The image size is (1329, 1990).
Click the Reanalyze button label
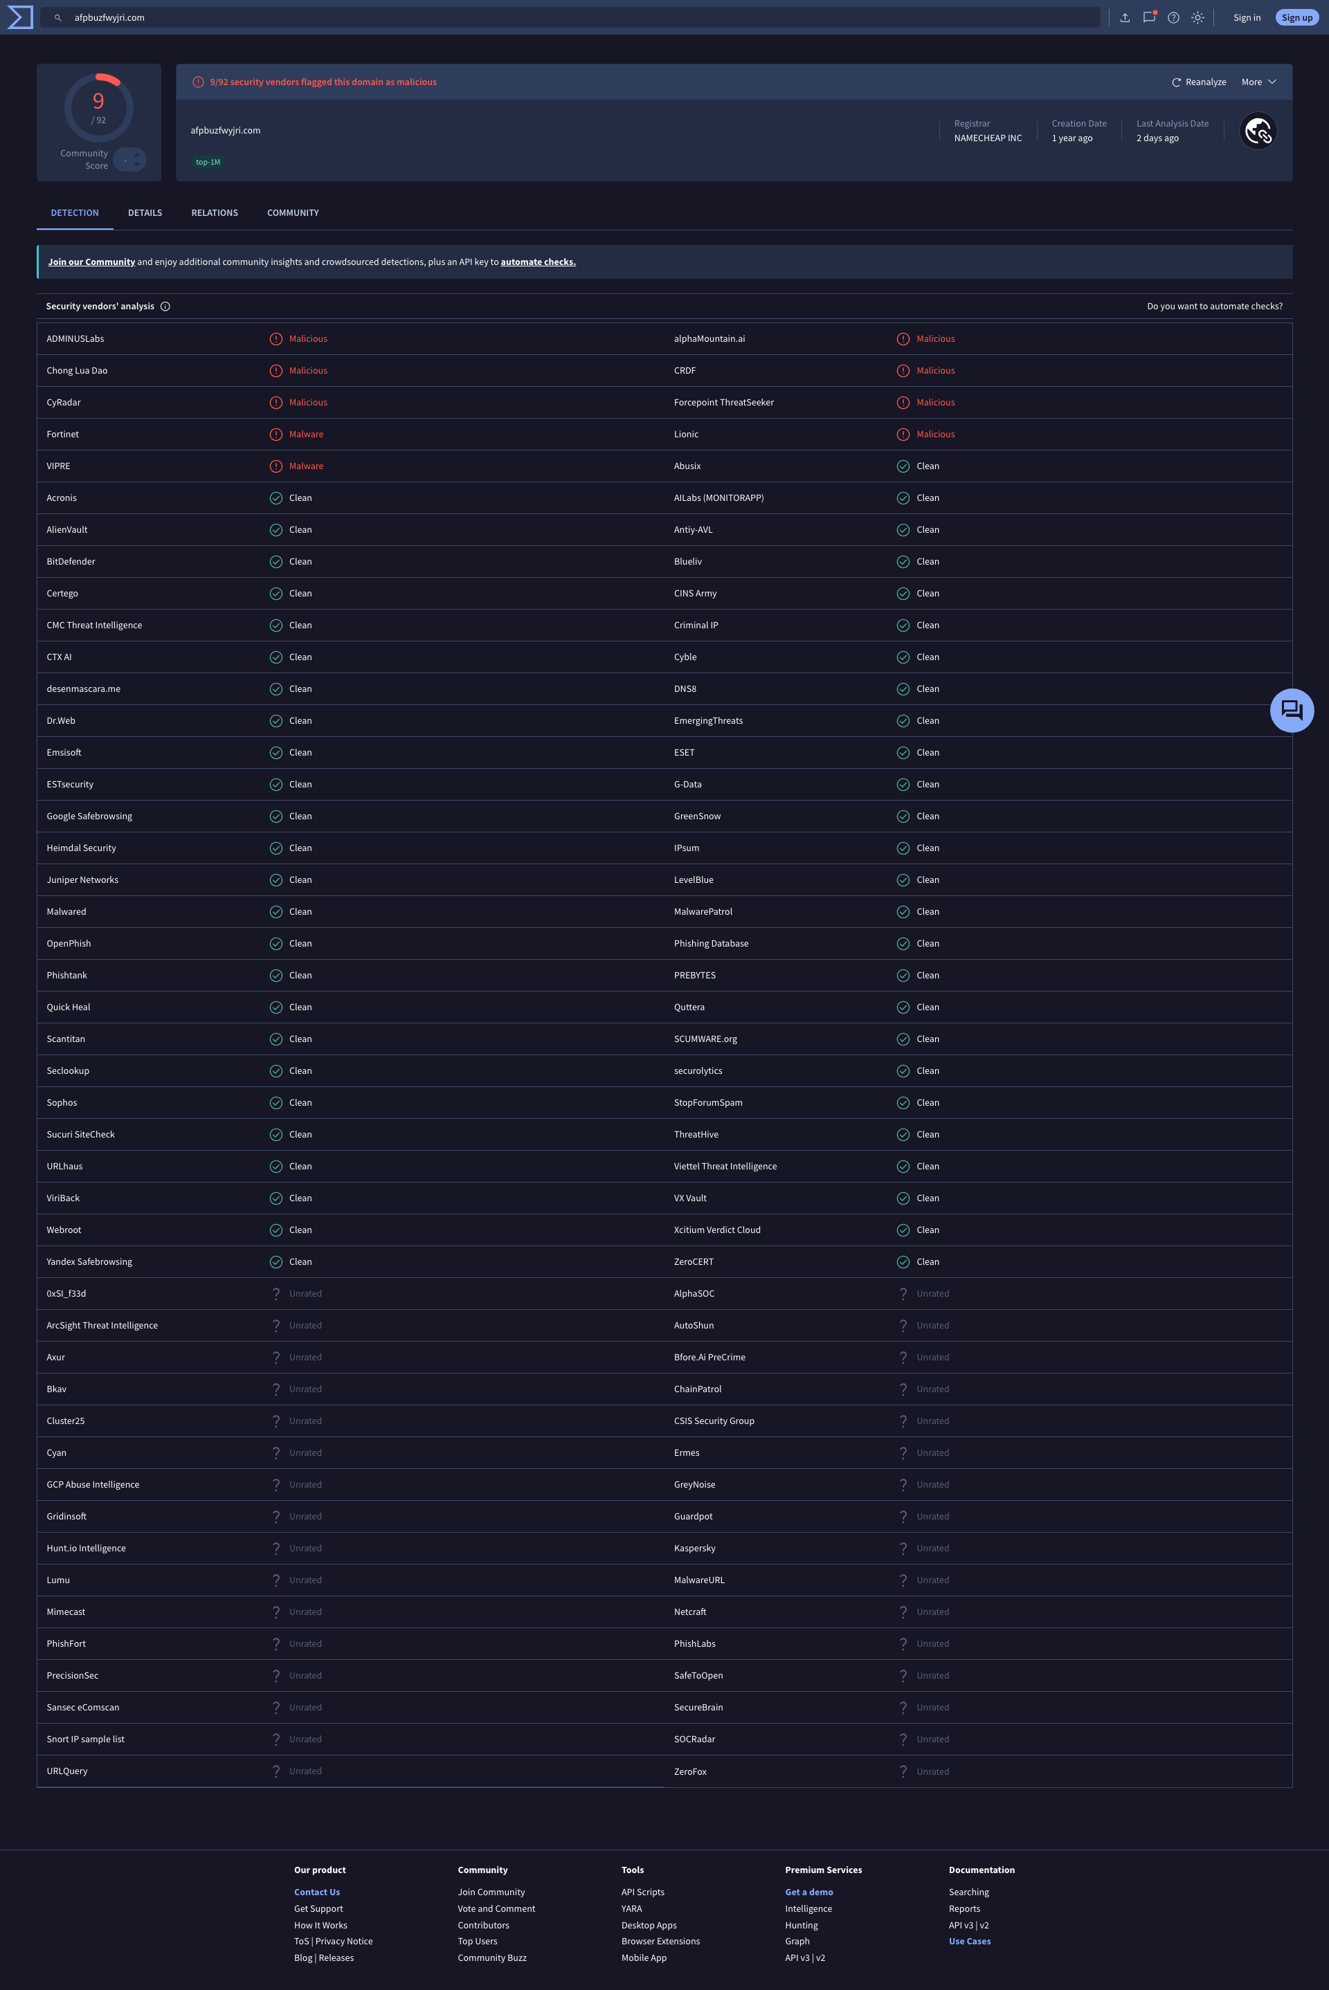click(1205, 82)
